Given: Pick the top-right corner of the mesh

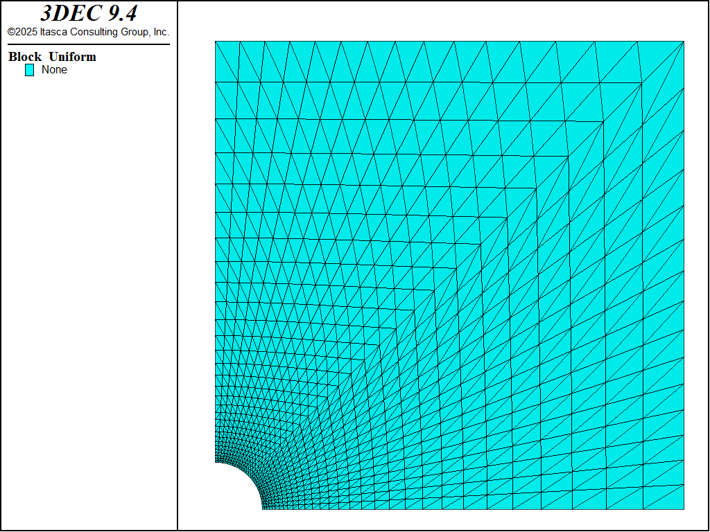Looking at the screenshot, I should (684, 42).
